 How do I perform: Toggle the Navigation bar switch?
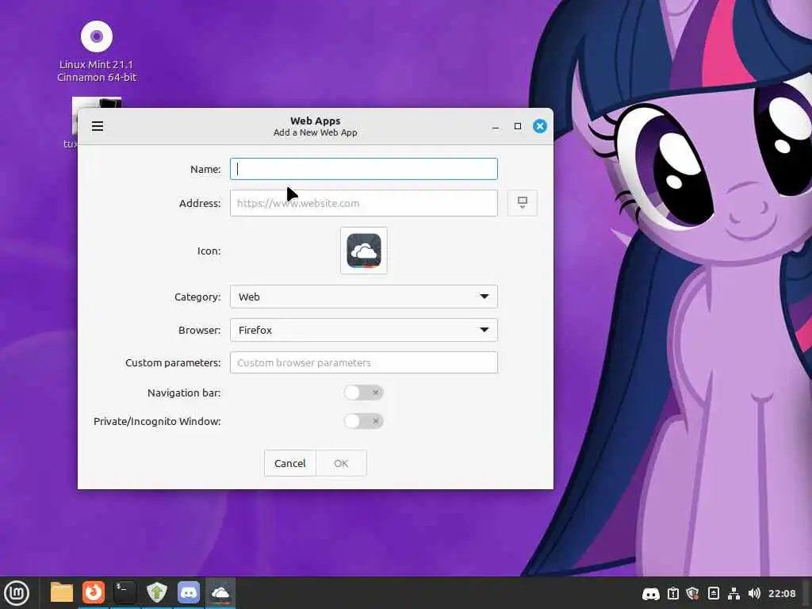tap(363, 393)
